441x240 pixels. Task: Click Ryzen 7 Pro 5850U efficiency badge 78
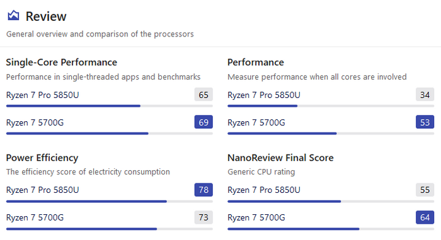point(203,190)
